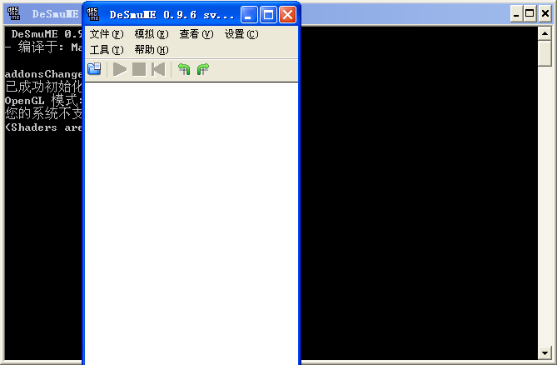The height and width of the screenshot is (365, 557).
Task: Click the console window's DeSmuME title icon
Action: [14, 13]
